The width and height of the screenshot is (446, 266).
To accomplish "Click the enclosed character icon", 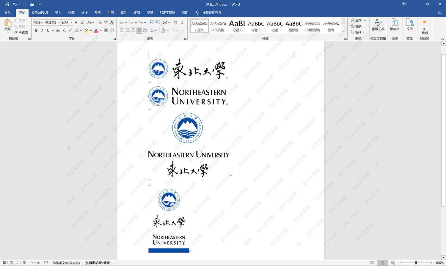I will coord(112,30).
